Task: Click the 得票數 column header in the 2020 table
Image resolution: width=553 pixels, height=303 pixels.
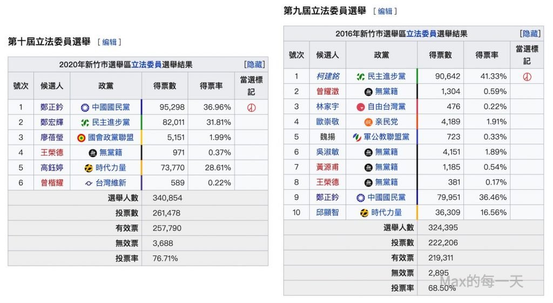Action: click(165, 86)
